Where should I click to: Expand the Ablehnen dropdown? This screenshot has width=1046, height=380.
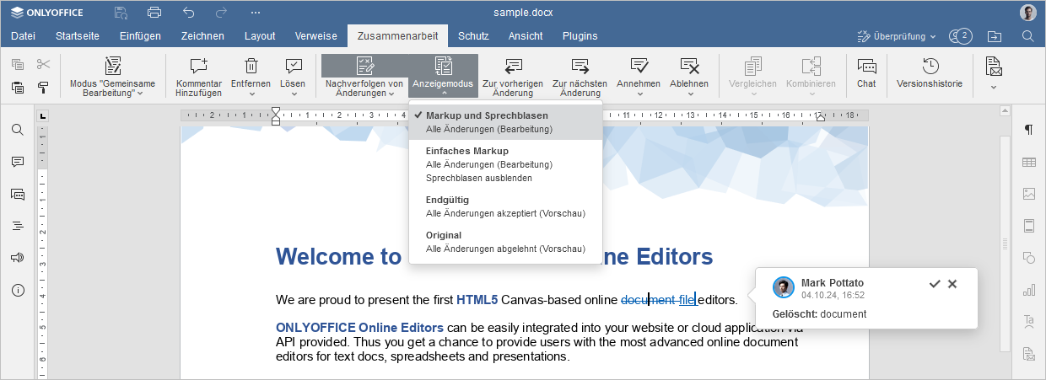[x=689, y=94]
